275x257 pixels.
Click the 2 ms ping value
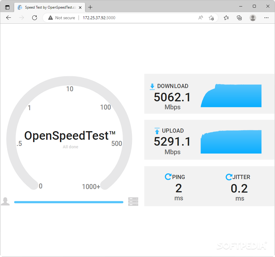tap(179, 188)
